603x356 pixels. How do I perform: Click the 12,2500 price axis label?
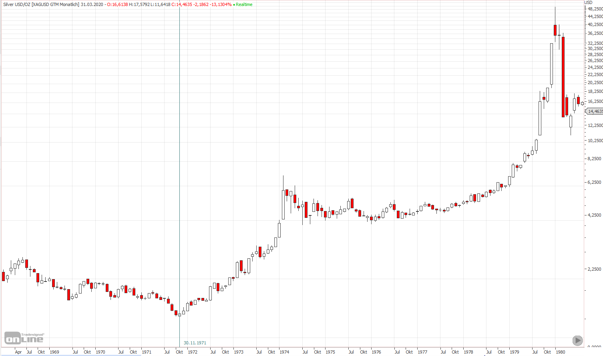tap(595, 125)
